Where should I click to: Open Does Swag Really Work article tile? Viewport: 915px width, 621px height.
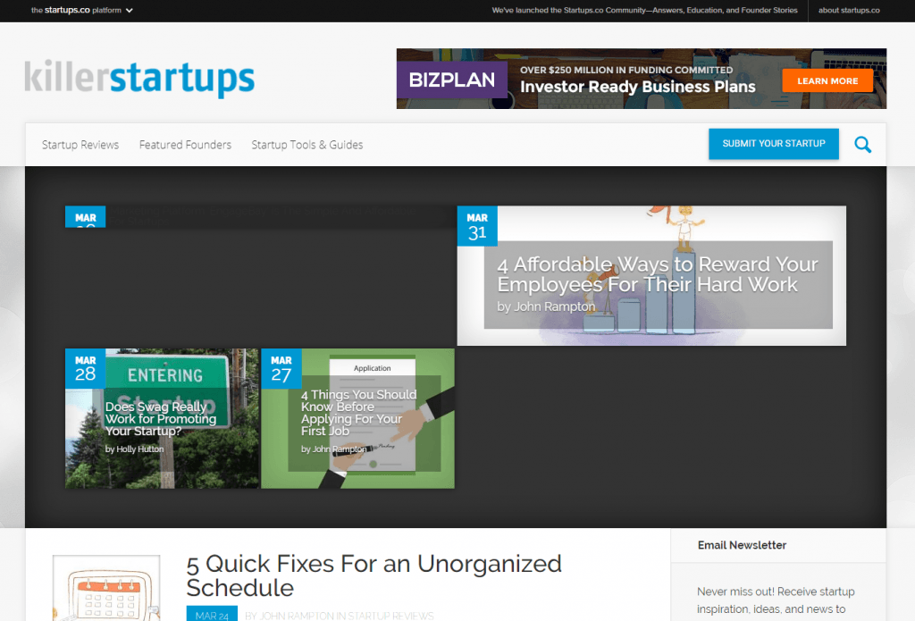[161, 419]
